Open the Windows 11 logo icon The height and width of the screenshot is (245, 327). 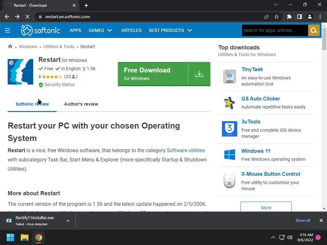pos(229,155)
